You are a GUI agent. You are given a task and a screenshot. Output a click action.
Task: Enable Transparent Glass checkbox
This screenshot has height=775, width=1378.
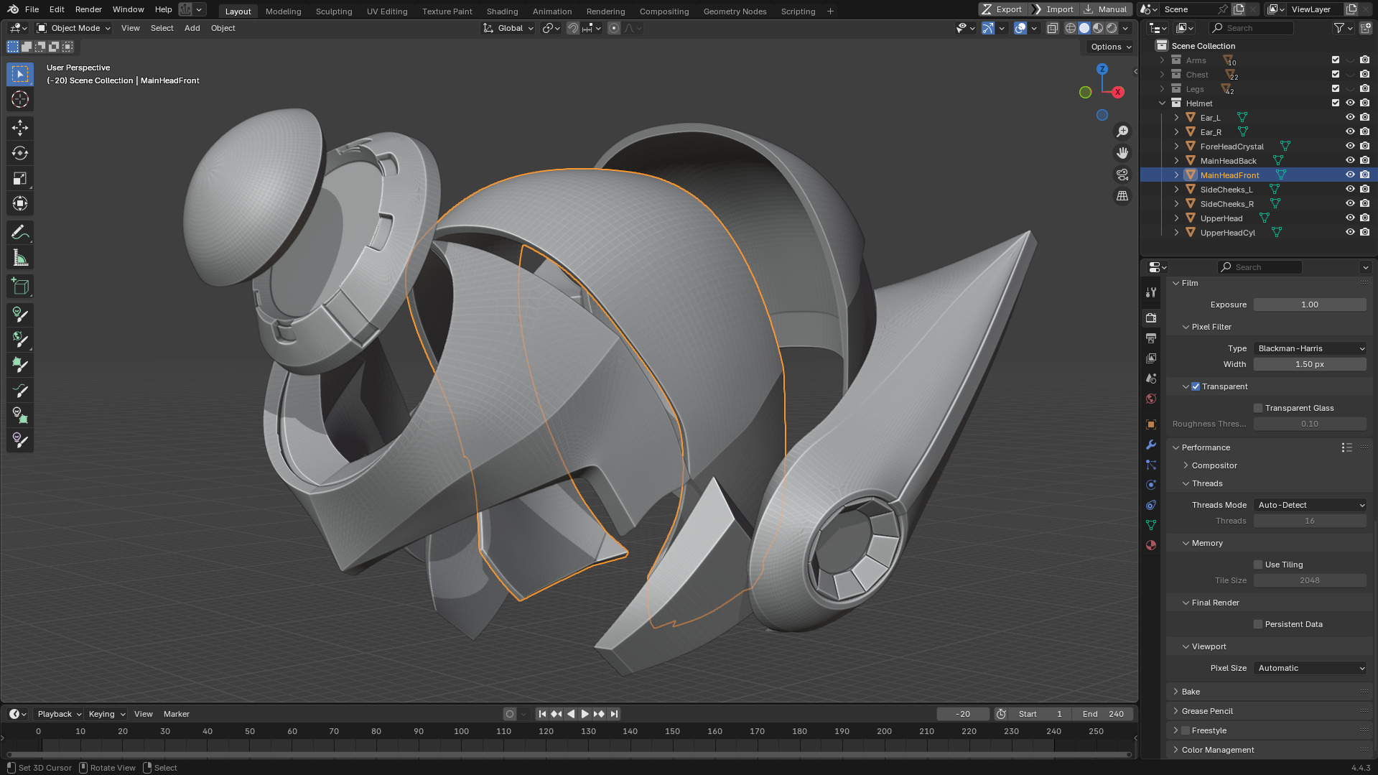(x=1258, y=408)
